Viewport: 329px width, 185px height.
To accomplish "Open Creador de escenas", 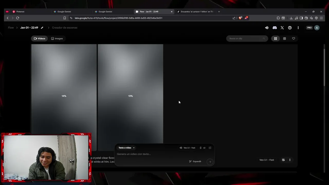I will (65, 27).
